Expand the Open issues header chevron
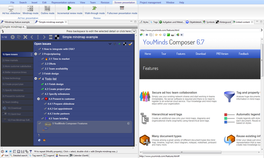Screen dimensions: 264x158 110,44
